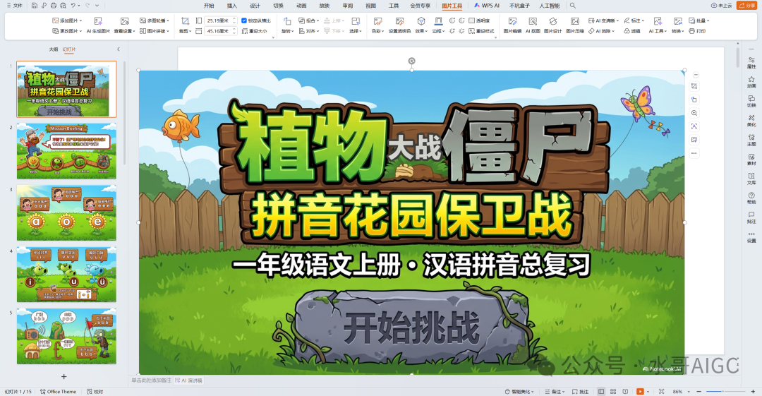762x396 pixels.
Task: Switch to 大纲 outline panel tab
Action: point(54,49)
